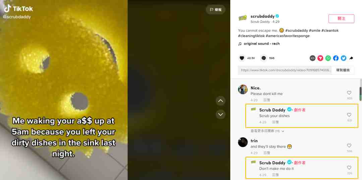Click the comments scrollbar thumb
This screenshot has height=180, width=362.
pyautogui.click(x=361, y=94)
